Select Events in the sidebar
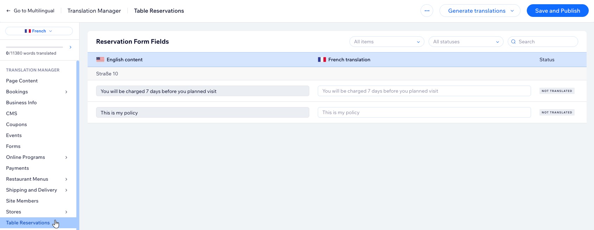 [14, 135]
